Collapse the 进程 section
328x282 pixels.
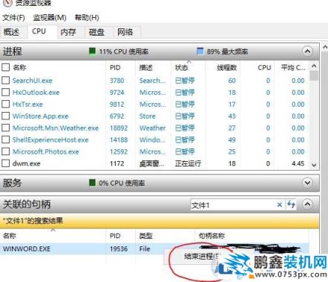click(307, 51)
